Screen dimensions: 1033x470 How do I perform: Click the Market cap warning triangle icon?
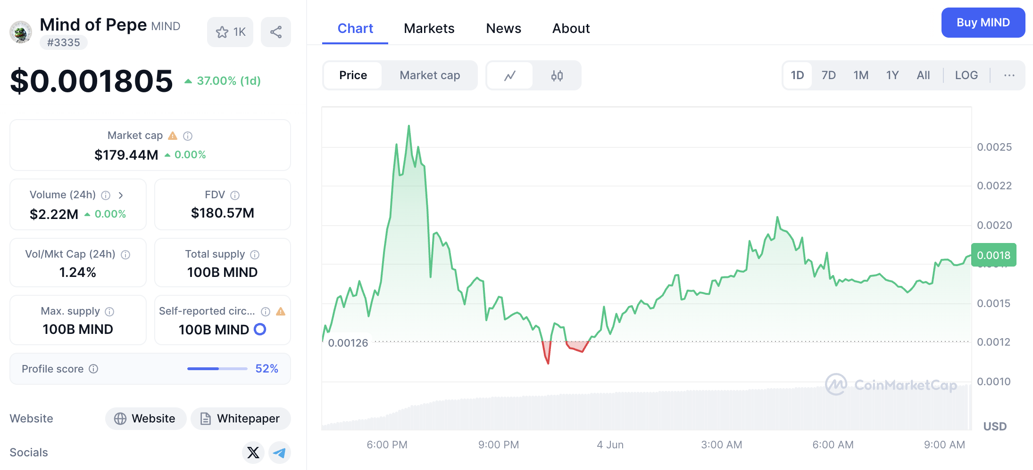(x=173, y=136)
